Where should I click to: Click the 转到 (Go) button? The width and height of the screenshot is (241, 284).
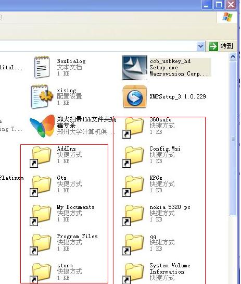click(x=221, y=46)
